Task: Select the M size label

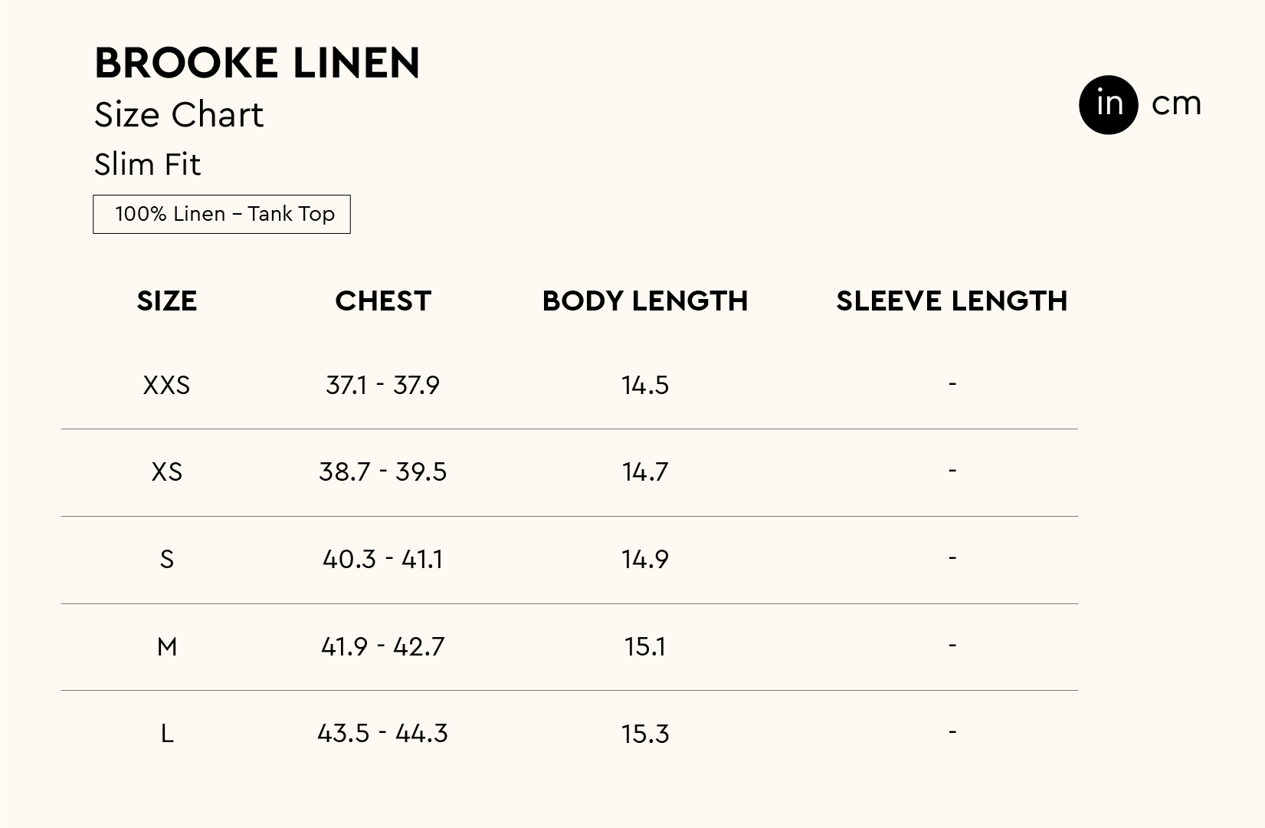Action: click(x=166, y=646)
